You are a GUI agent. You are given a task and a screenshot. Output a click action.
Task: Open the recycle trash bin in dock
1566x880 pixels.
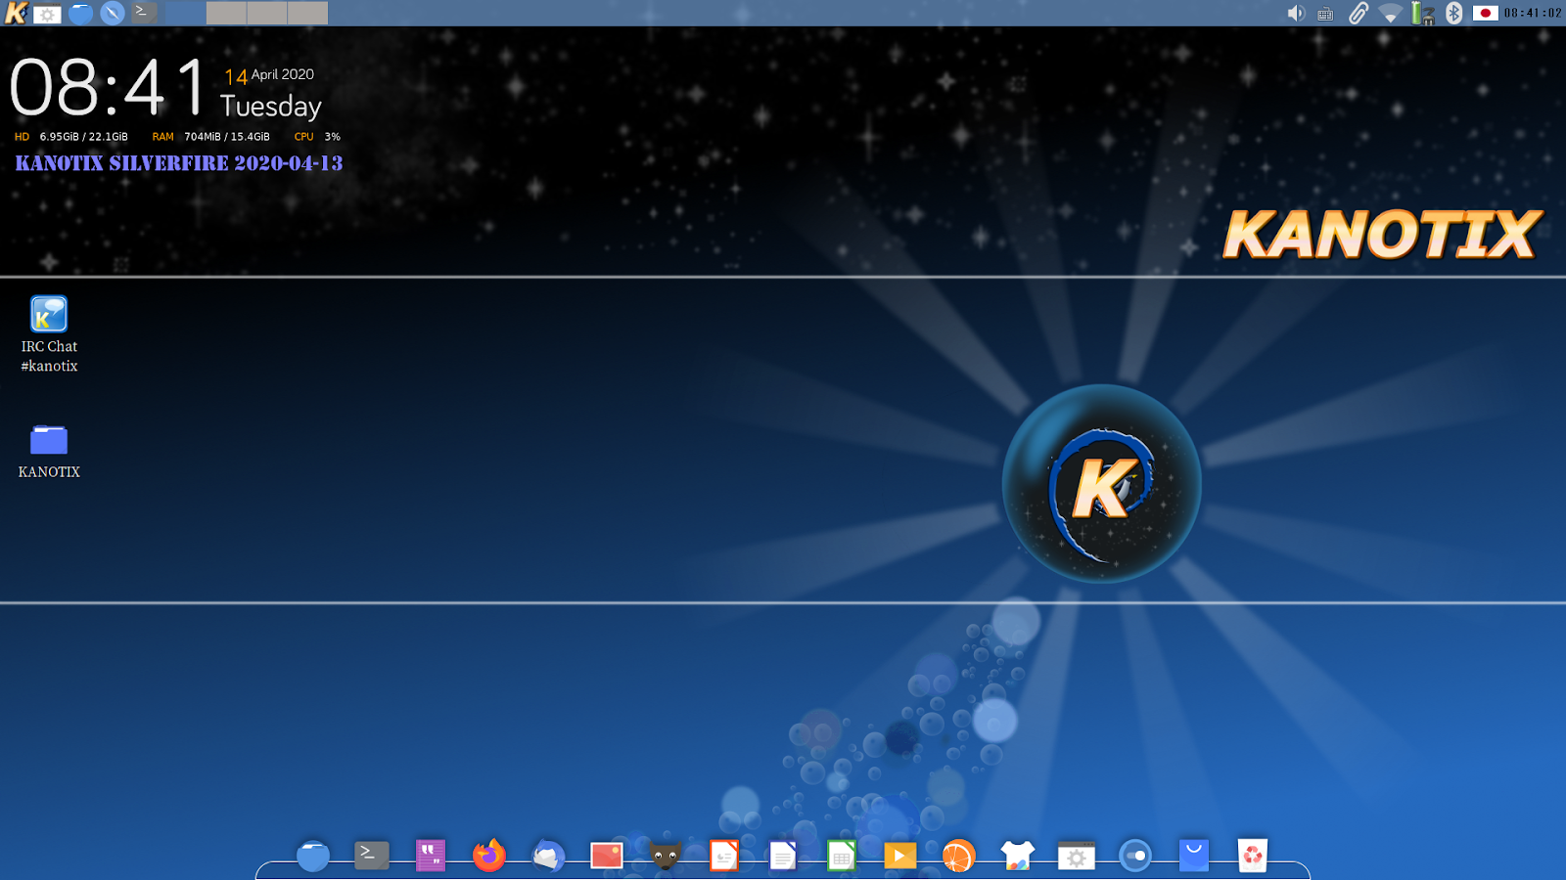tap(1253, 856)
